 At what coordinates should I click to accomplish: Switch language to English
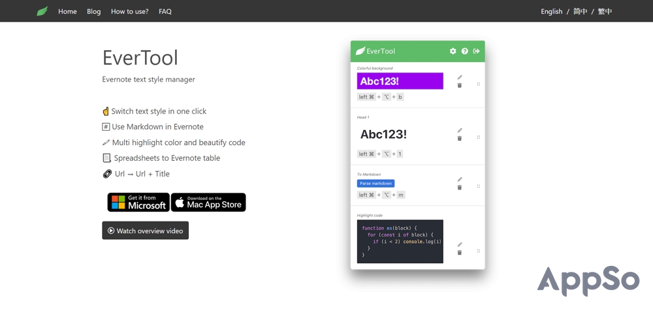[x=552, y=11]
